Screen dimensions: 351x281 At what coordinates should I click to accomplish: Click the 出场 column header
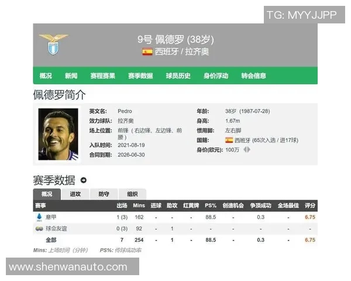tap(122, 205)
